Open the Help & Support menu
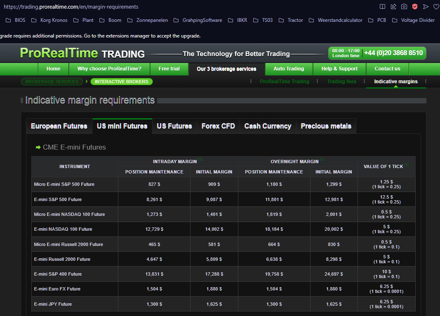 coord(339,69)
